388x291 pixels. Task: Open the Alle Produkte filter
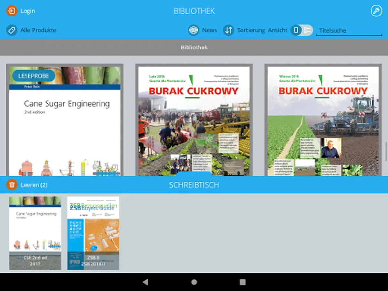click(x=38, y=30)
